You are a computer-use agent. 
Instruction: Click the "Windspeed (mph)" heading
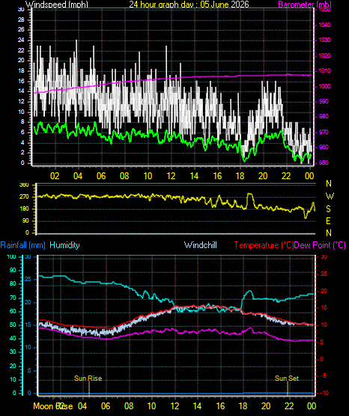57,4
